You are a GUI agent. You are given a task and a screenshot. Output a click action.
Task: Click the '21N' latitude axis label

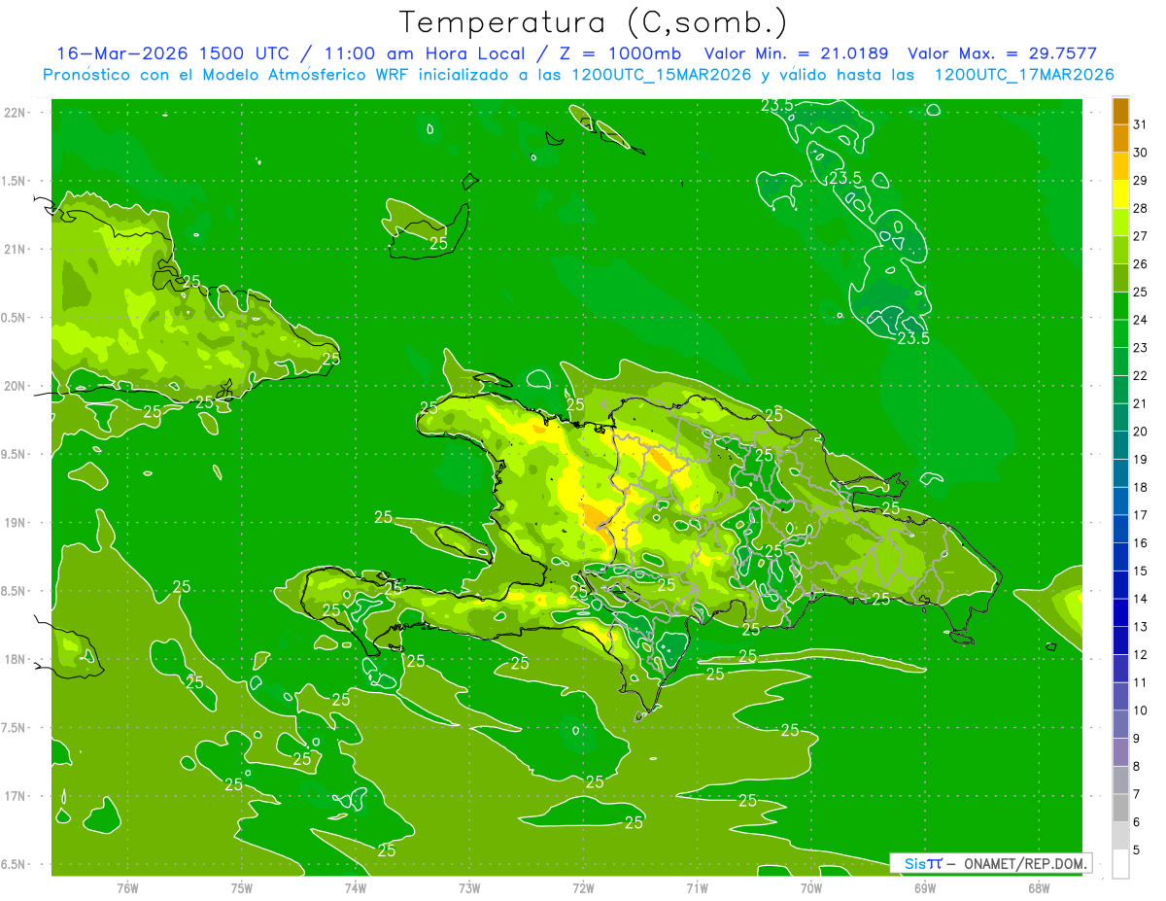[x=15, y=249]
